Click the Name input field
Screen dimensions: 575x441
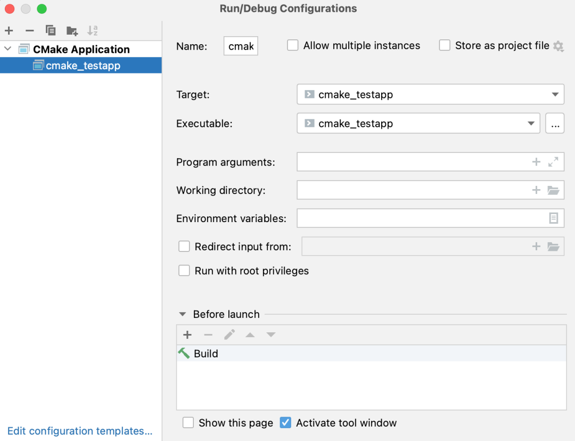click(241, 46)
